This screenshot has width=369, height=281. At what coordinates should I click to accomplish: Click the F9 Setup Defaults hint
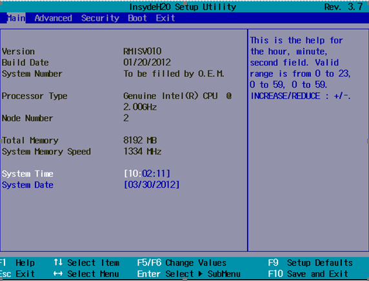310,263
